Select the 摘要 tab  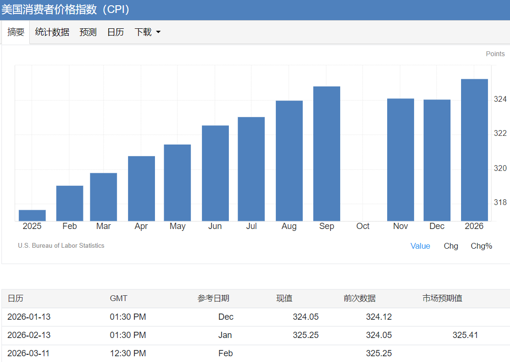click(16, 32)
